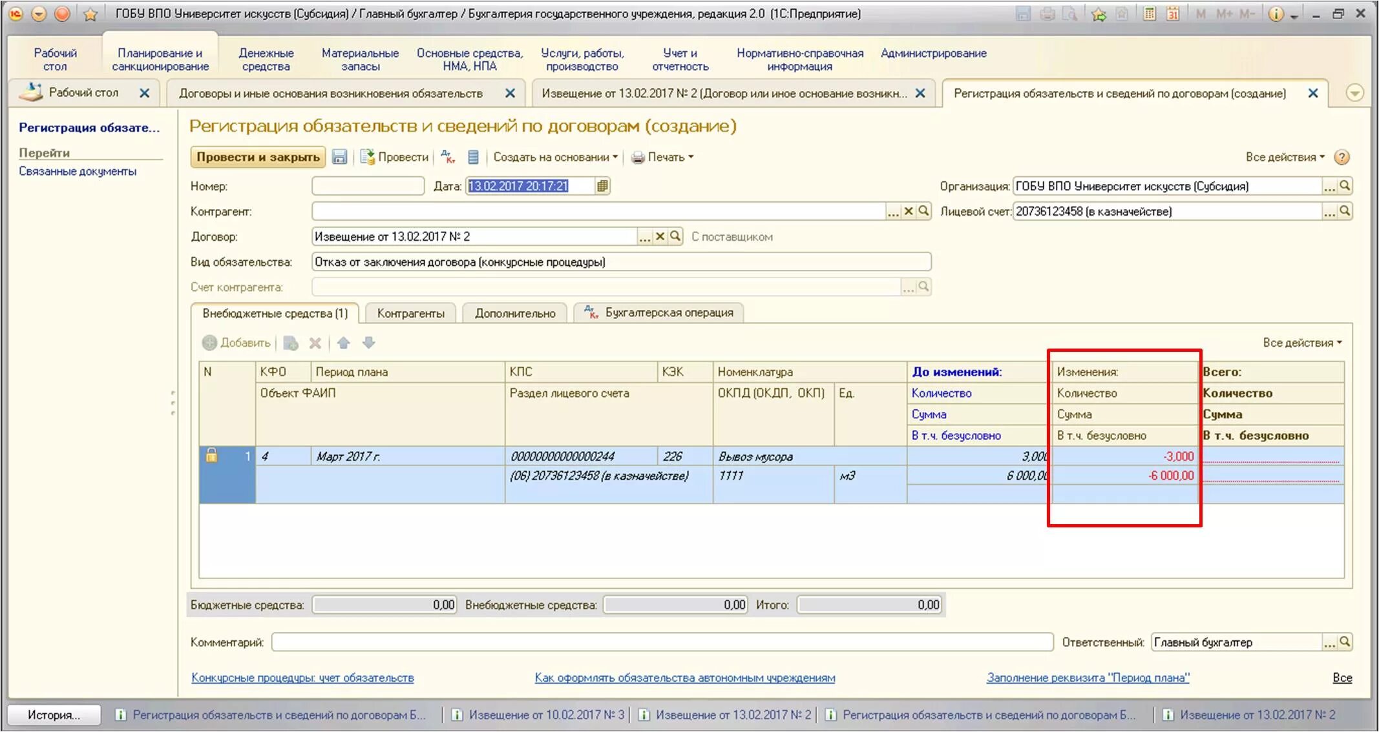The height and width of the screenshot is (732, 1379).
Task: Open Договор record with magnifier icon
Action: 675,236
